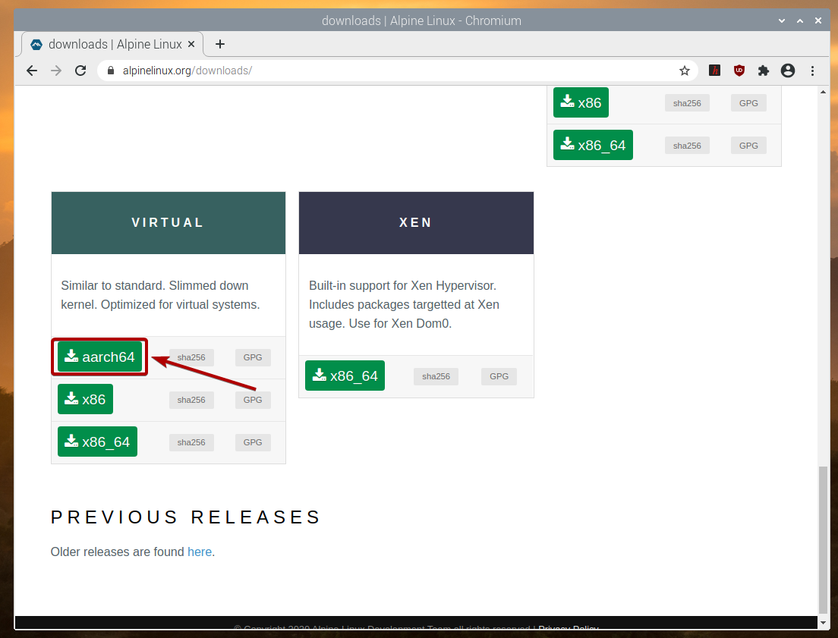Follow the 'here' older releases link
838x638 pixels.
coord(200,552)
